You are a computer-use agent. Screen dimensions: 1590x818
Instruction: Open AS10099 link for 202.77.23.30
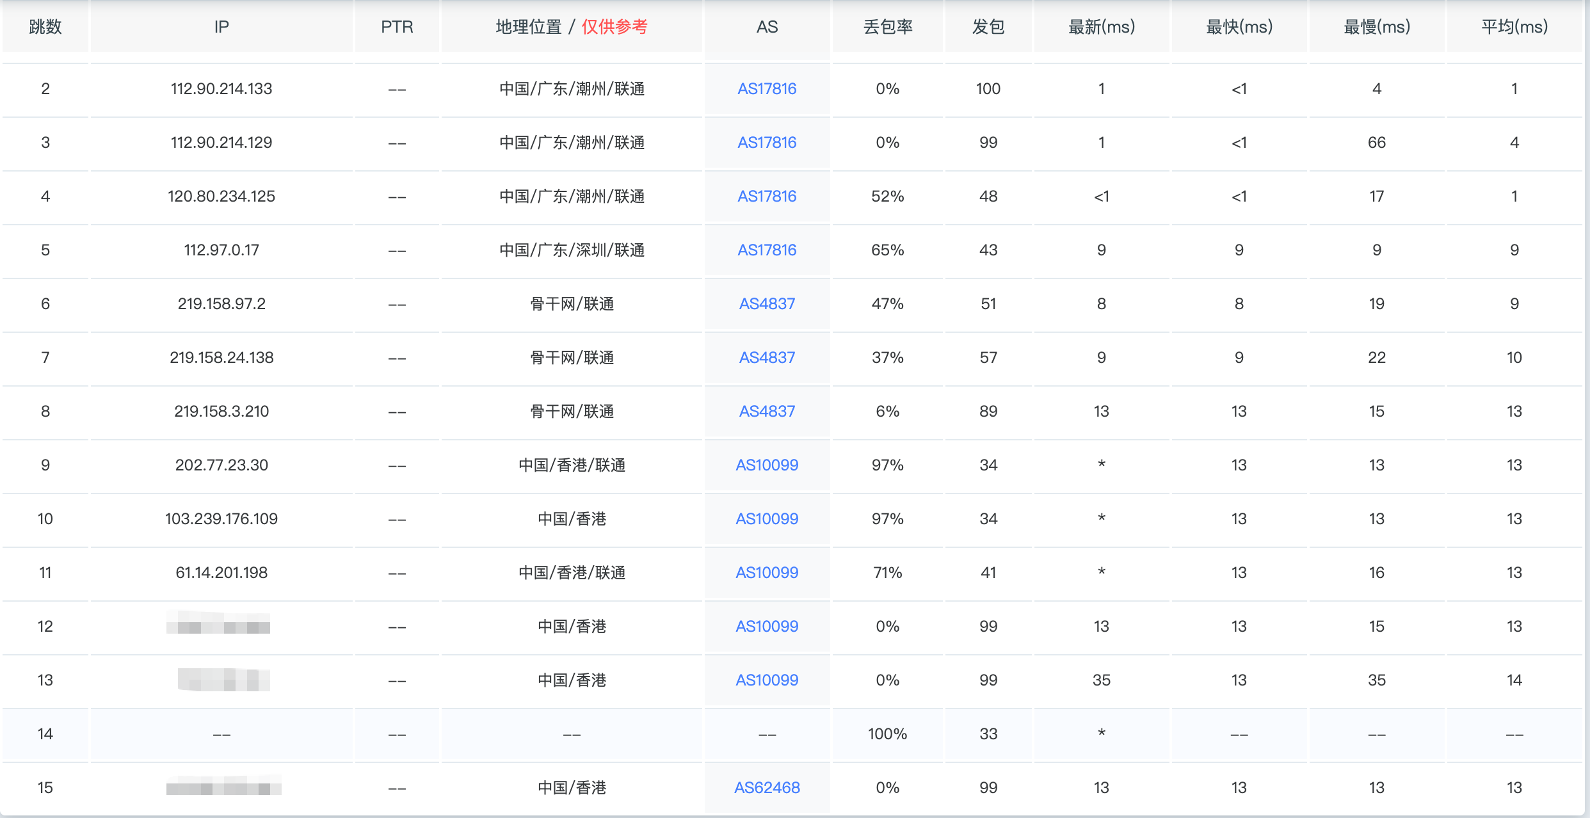[x=767, y=465]
